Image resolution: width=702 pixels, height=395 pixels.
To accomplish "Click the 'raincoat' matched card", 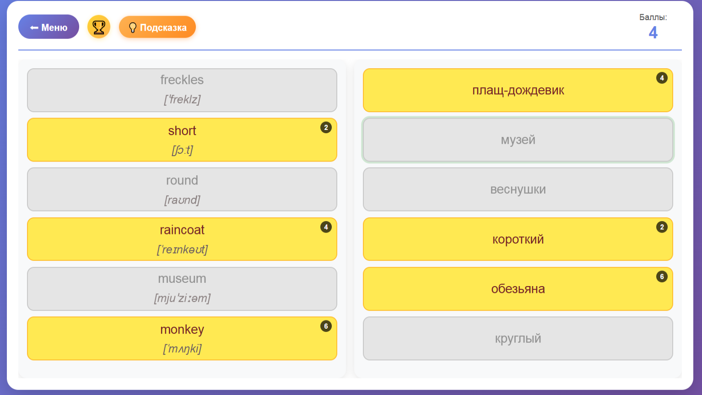I will [182, 239].
